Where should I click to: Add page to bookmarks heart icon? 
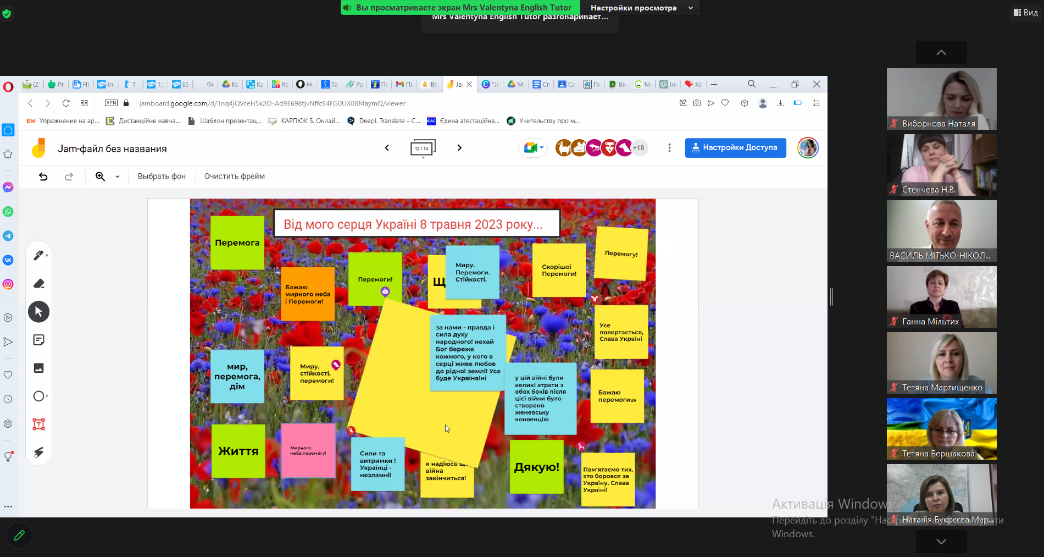click(725, 103)
